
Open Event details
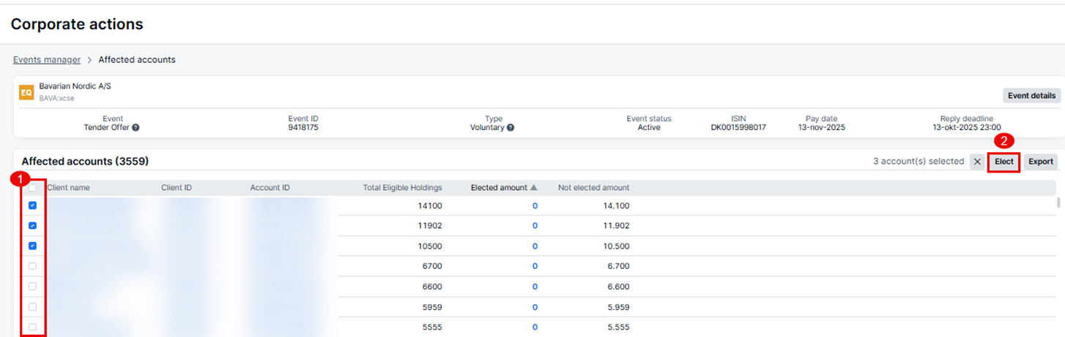pos(1031,96)
